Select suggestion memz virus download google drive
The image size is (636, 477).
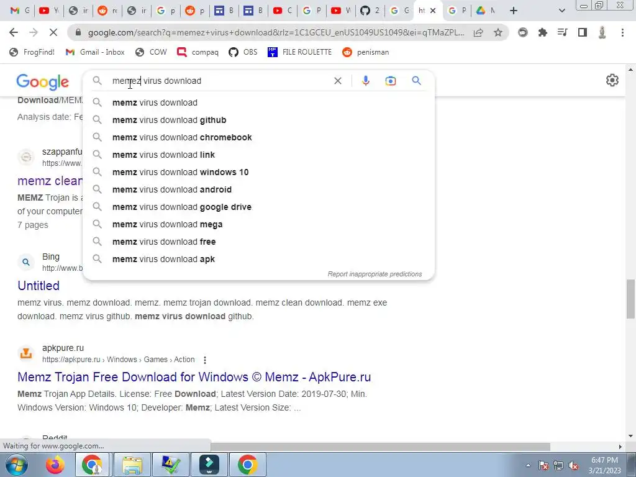tap(259, 207)
